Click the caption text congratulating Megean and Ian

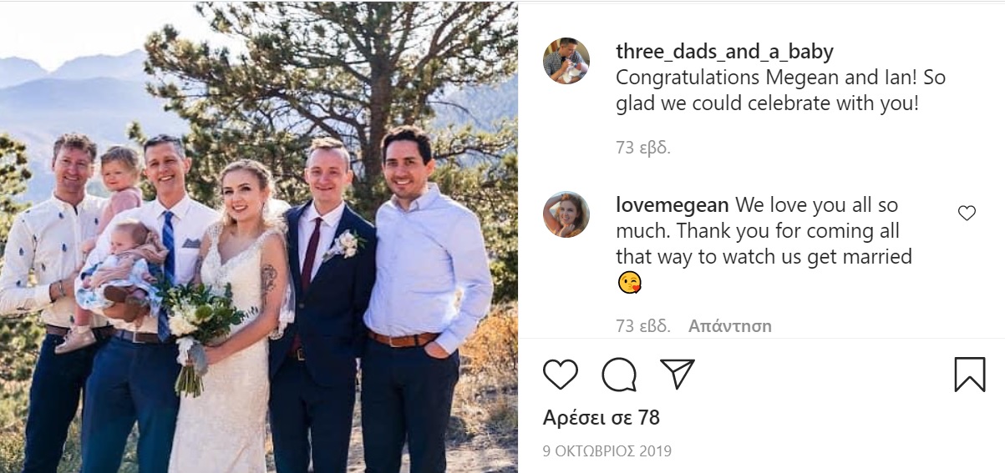[780, 91]
